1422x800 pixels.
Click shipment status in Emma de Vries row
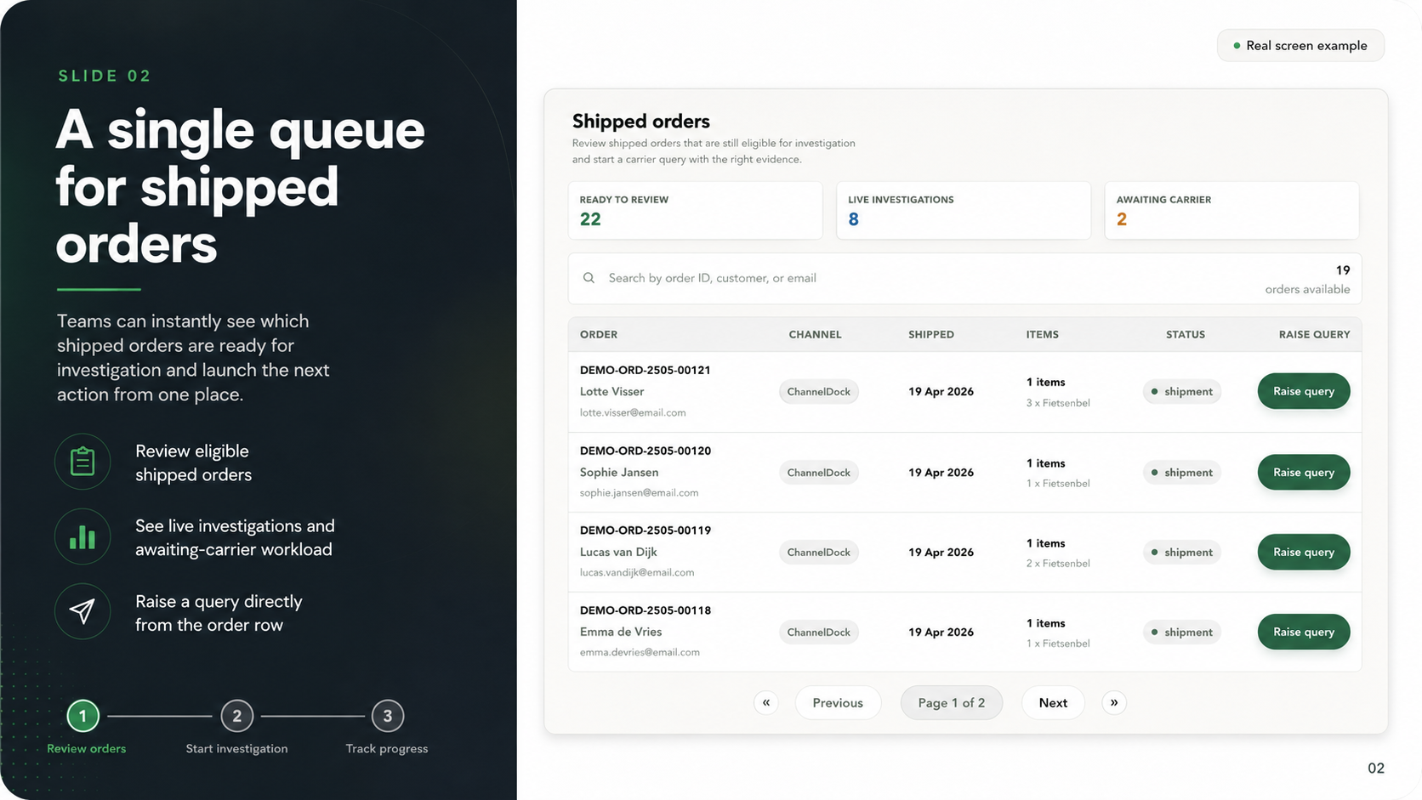tap(1182, 632)
